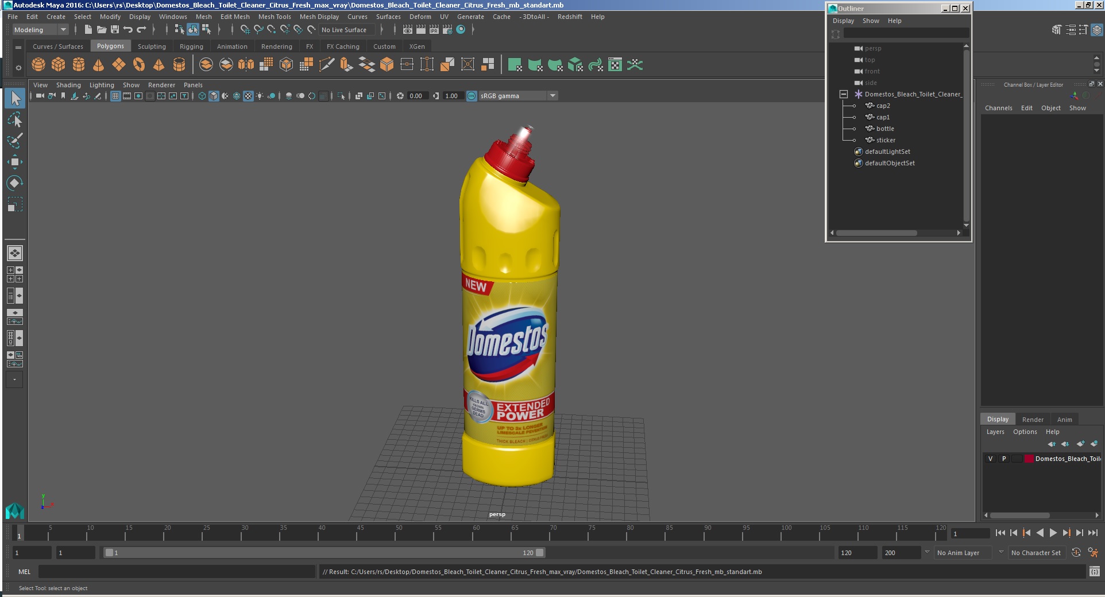Toggle viewport grid display icon
The height and width of the screenshot is (597, 1105).
[x=115, y=96]
